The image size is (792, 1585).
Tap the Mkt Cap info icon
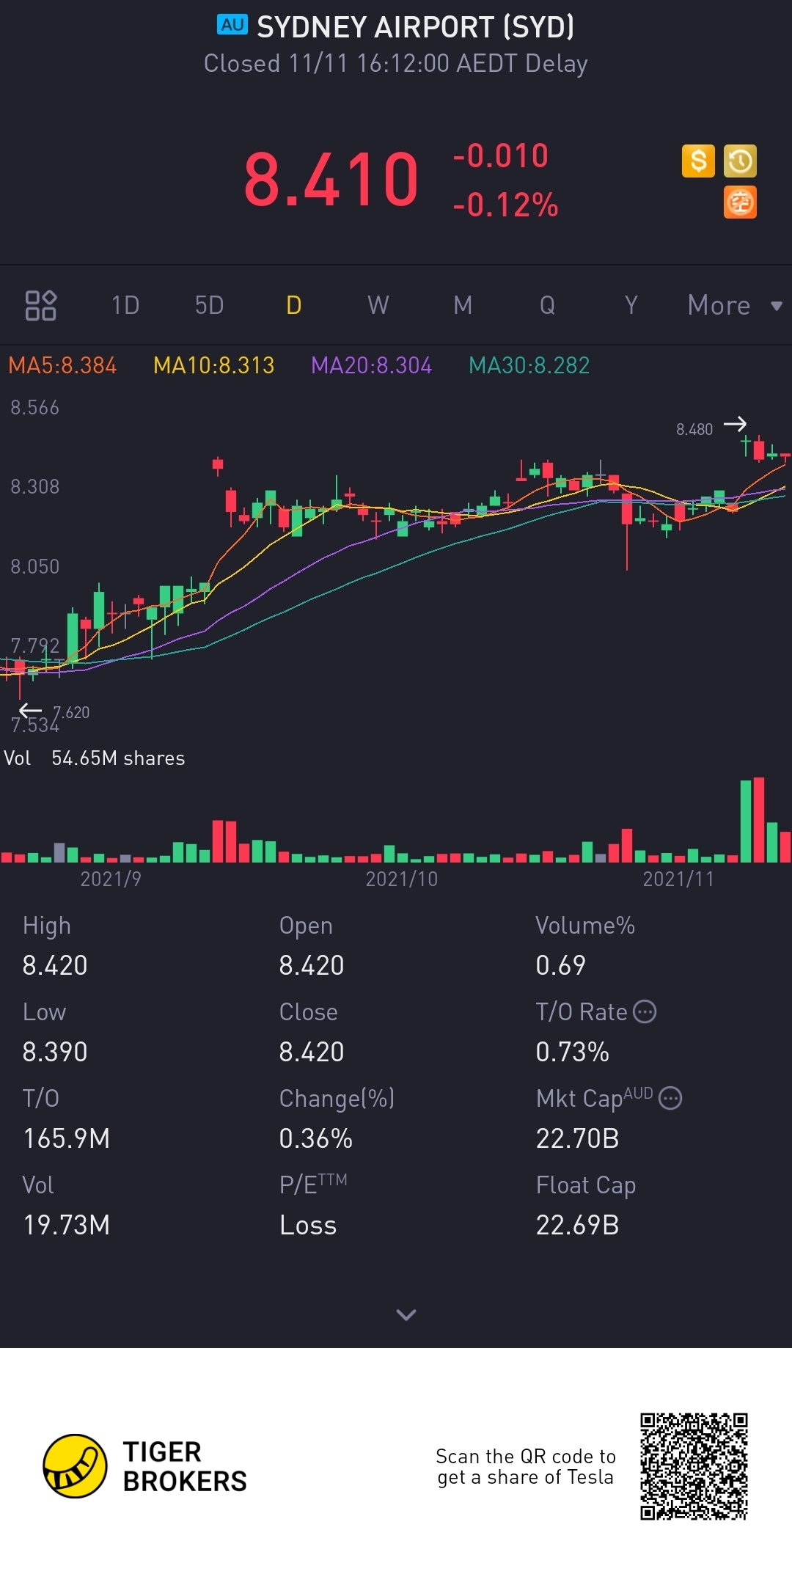[x=670, y=1098]
